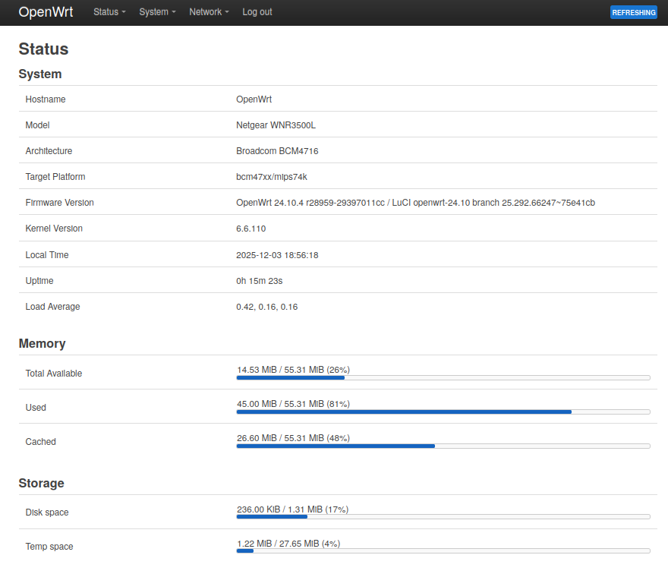Open the Network dropdown menu
668x574 pixels.
pyautogui.click(x=209, y=12)
